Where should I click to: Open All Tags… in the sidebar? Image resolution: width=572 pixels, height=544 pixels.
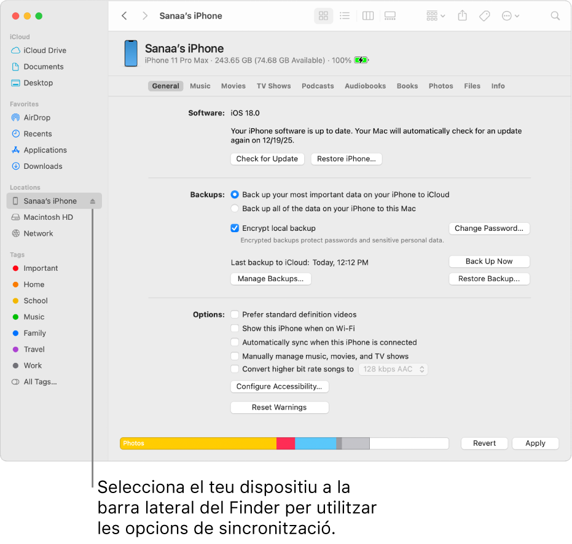coord(34,382)
